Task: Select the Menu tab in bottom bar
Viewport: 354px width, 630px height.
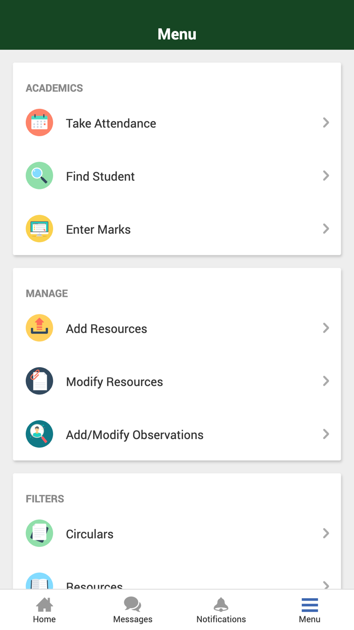Action: coord(309,610)
